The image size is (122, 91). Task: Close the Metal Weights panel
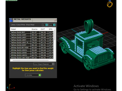pos(55,20)
